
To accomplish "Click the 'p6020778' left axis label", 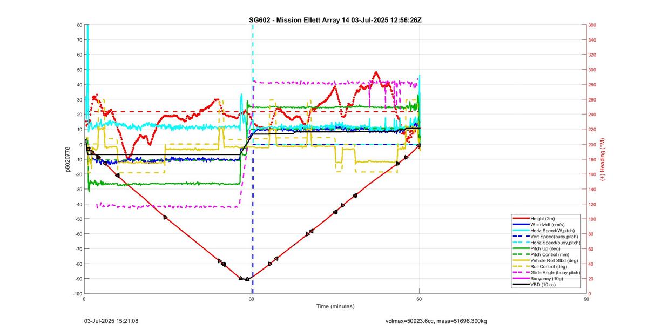I will point(69,159).
